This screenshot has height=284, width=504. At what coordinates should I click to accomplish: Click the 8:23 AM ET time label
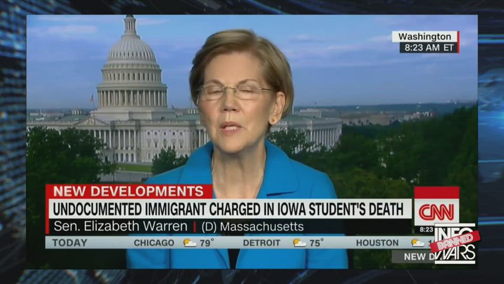(429, 48)
